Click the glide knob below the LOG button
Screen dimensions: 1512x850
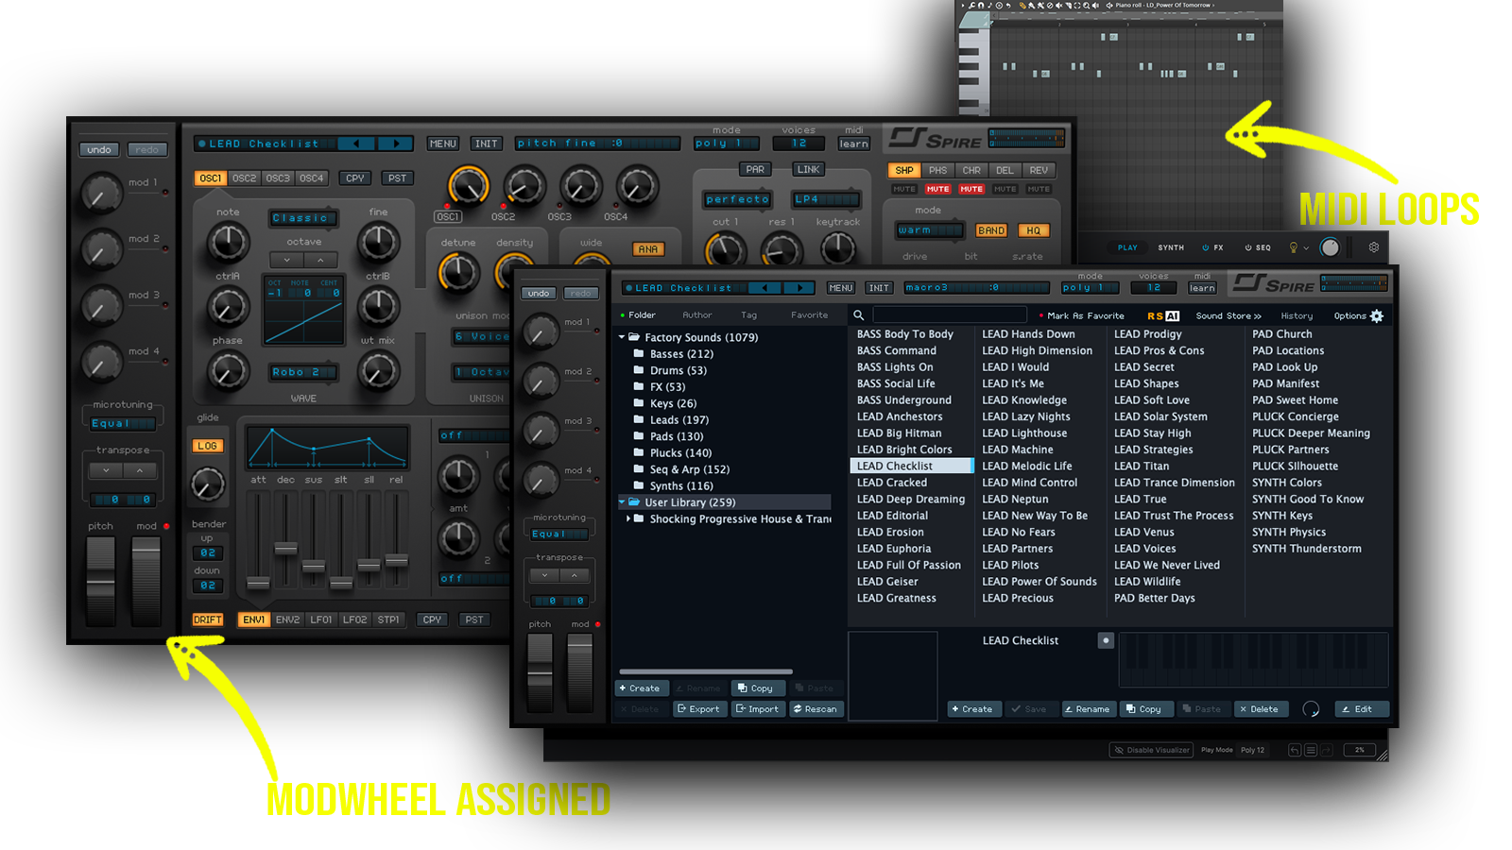click(x=207, y=484)
